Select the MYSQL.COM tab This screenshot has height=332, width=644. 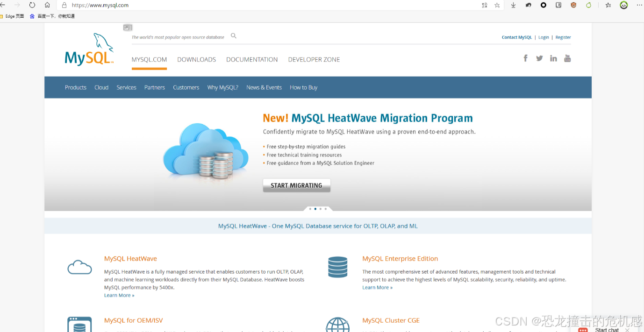(x=149, y=60)
